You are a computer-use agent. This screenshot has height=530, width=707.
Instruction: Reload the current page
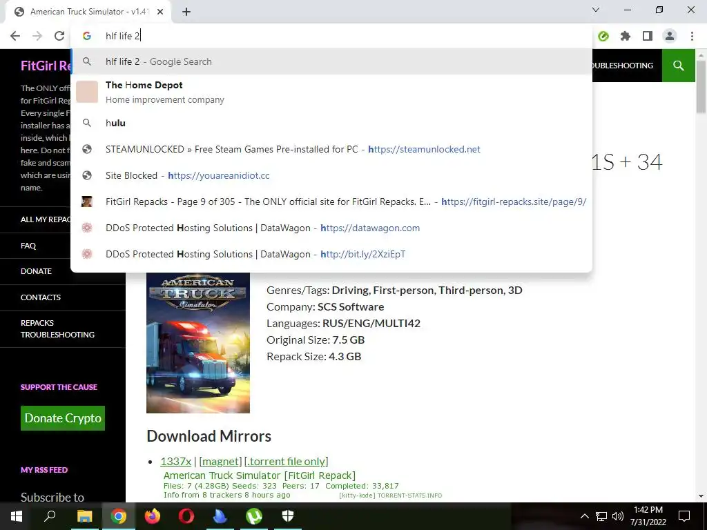tap(59, 36)
